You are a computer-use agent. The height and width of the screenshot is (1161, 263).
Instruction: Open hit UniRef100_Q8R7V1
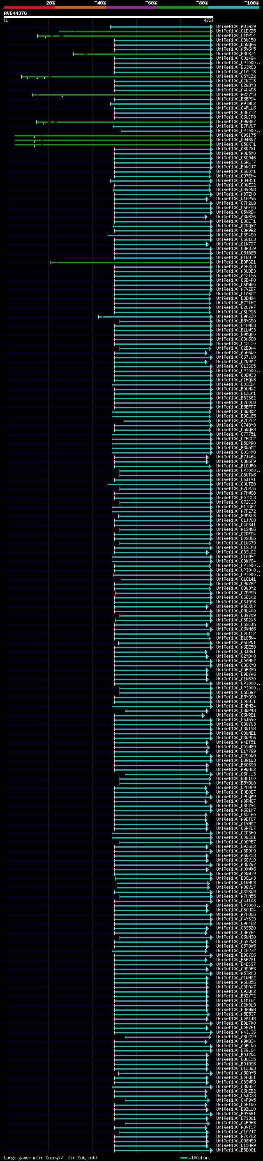tap(236, 149)
